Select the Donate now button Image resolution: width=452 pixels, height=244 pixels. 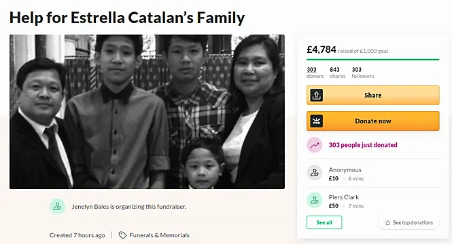click(x=373, y=121)
